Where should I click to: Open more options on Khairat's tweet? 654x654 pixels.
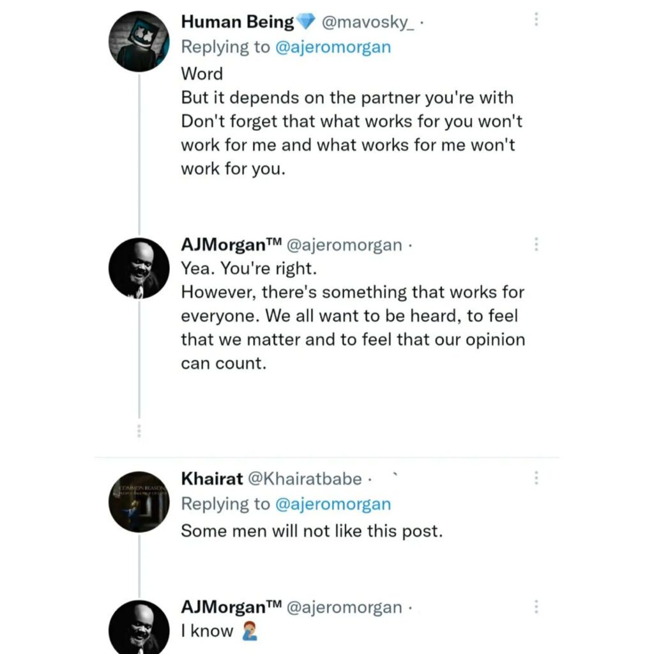coord(536,478)
